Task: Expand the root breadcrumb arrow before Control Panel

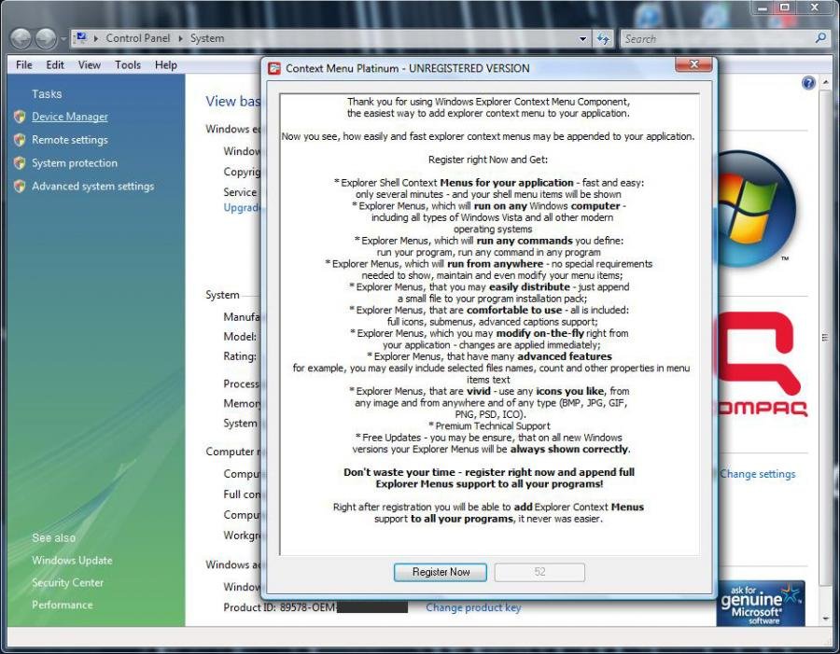Action: [x=96, y=38]
